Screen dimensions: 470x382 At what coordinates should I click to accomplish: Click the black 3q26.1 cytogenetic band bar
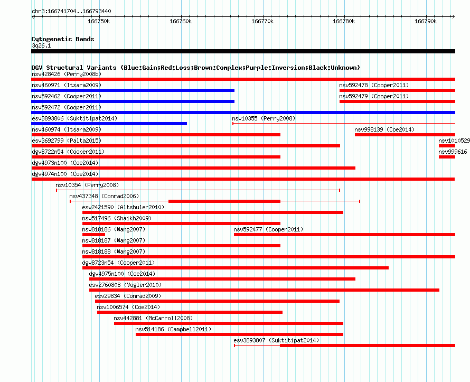pos(243,51)
